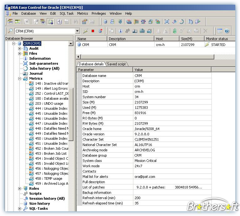Open the CRM (CRM) database dropdown

pos(77,31)
